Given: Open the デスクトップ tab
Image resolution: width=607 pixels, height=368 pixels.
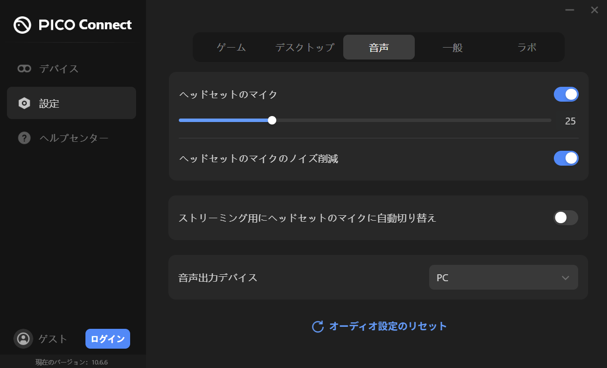Looking at the screenshot, I should click(304, 48).
